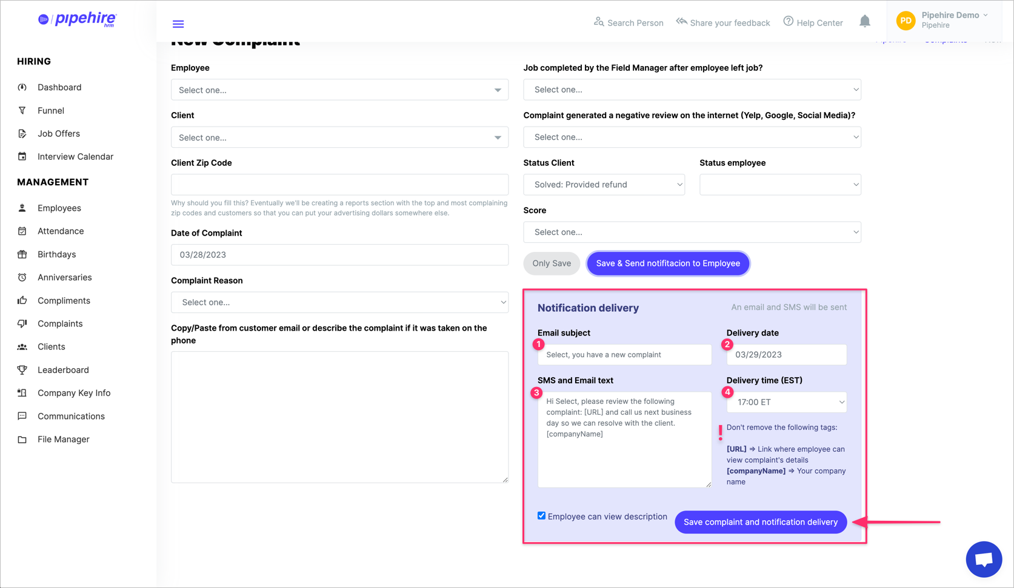Select Communications in the Management menu
The image size is (1014, 588).
click(71, 416)
